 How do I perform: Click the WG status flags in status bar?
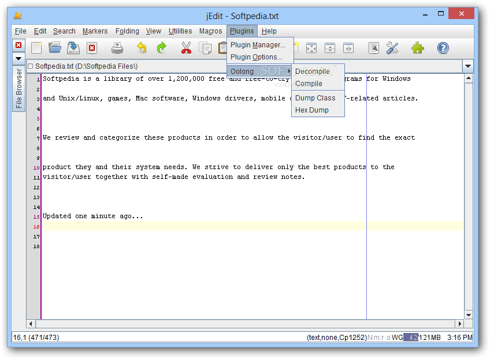(397, 338)
